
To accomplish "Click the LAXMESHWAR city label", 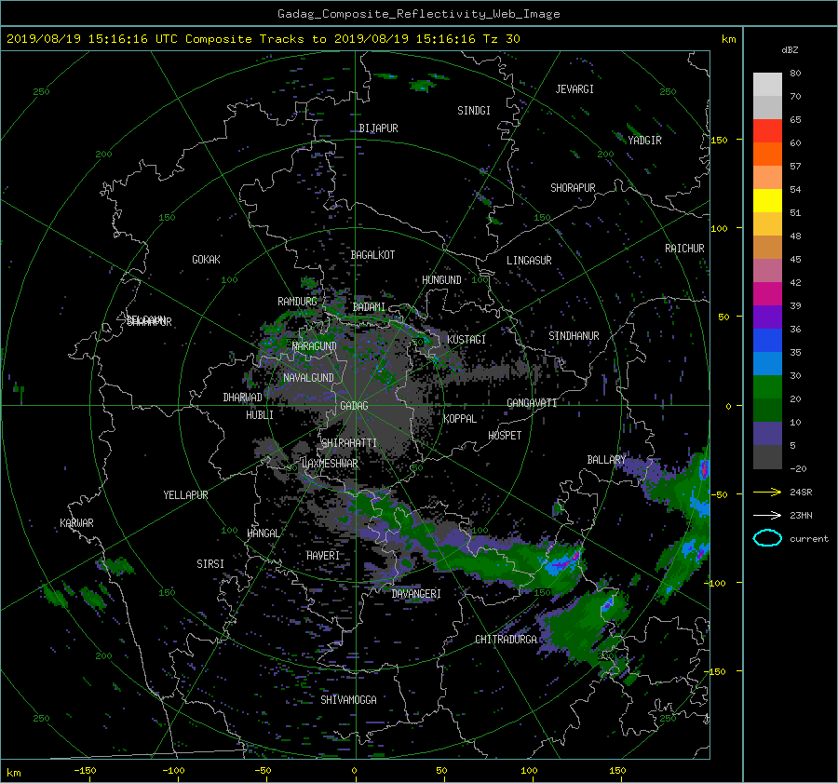I will tap(330, 464).
